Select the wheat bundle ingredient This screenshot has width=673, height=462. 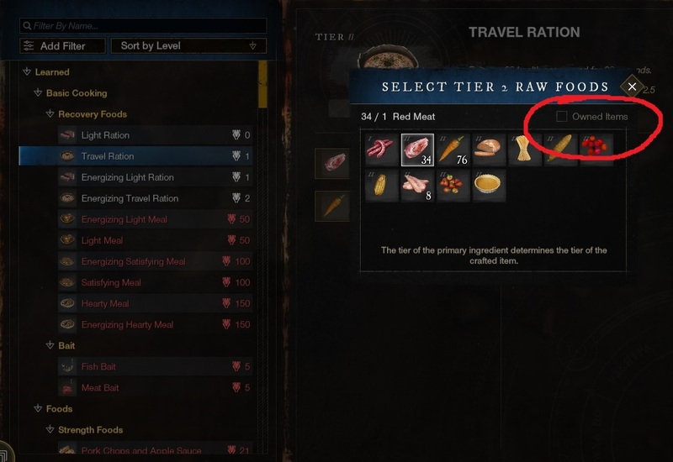coord(524,150)
